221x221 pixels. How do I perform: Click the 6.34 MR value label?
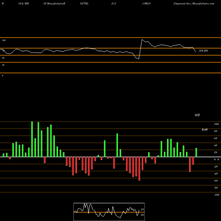coord(205,130)
